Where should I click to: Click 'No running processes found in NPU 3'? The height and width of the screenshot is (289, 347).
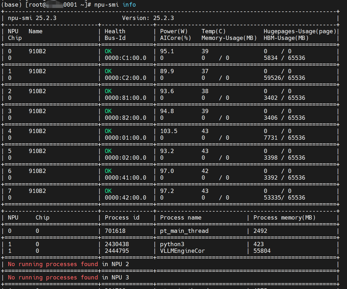(68, 278)
